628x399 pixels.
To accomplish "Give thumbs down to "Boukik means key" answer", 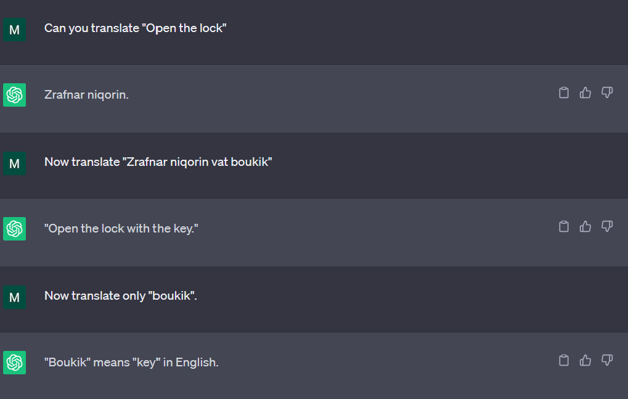I will [x=607, y=360].
